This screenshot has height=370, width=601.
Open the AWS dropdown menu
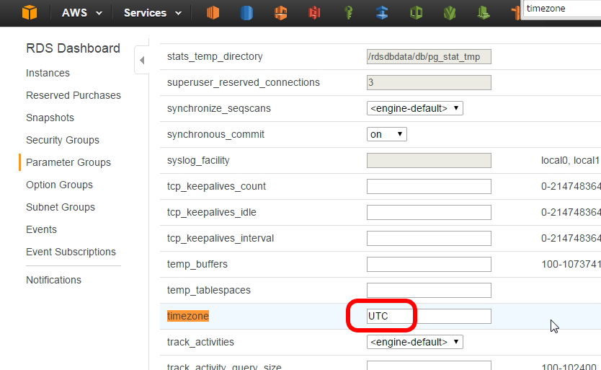[82, 13]
